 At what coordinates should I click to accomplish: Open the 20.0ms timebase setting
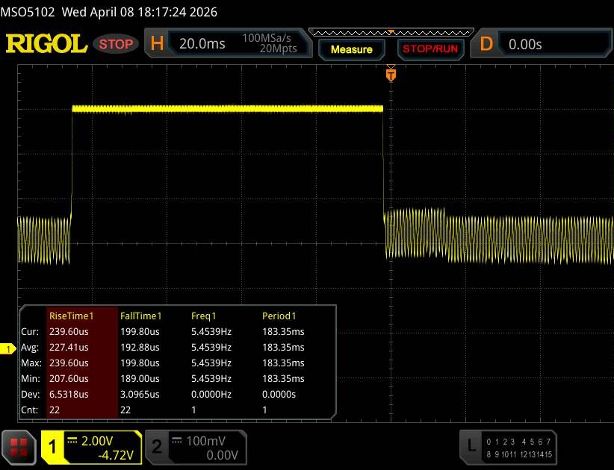202,44
